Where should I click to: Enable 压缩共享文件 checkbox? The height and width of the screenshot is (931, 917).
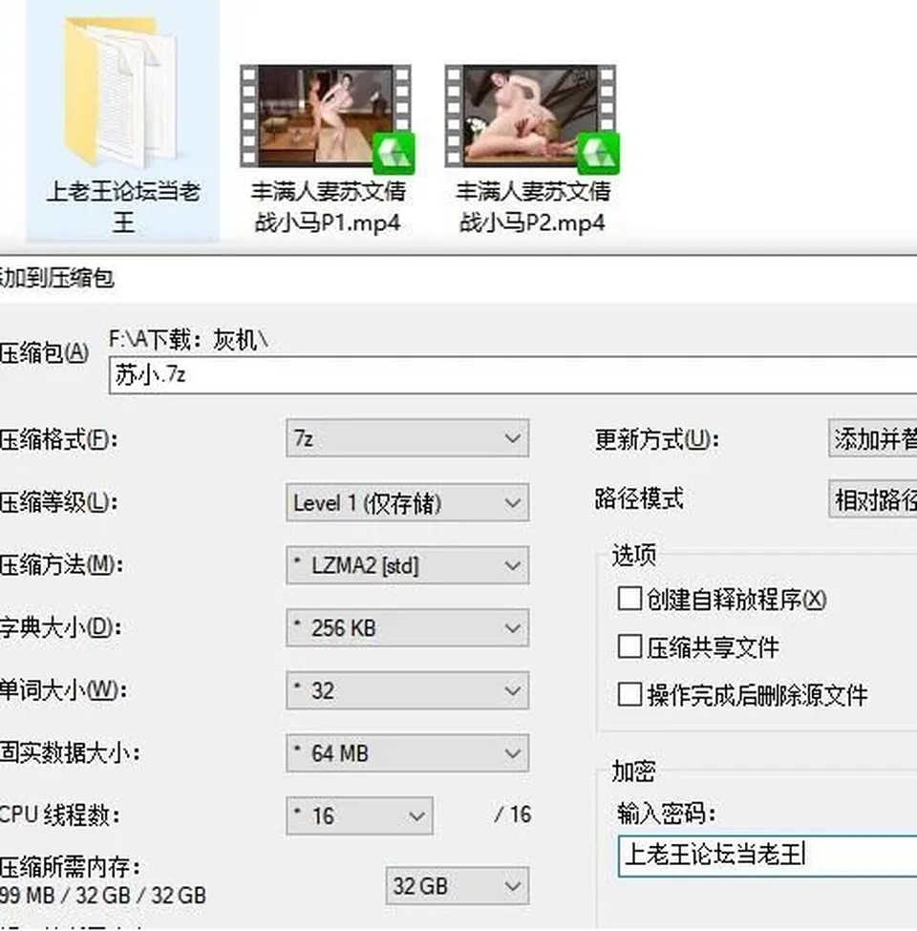point(629,646)
